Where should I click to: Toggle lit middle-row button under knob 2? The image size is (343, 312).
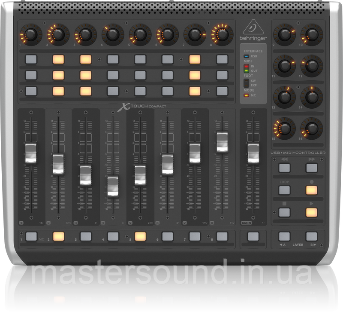coord(58,75)
